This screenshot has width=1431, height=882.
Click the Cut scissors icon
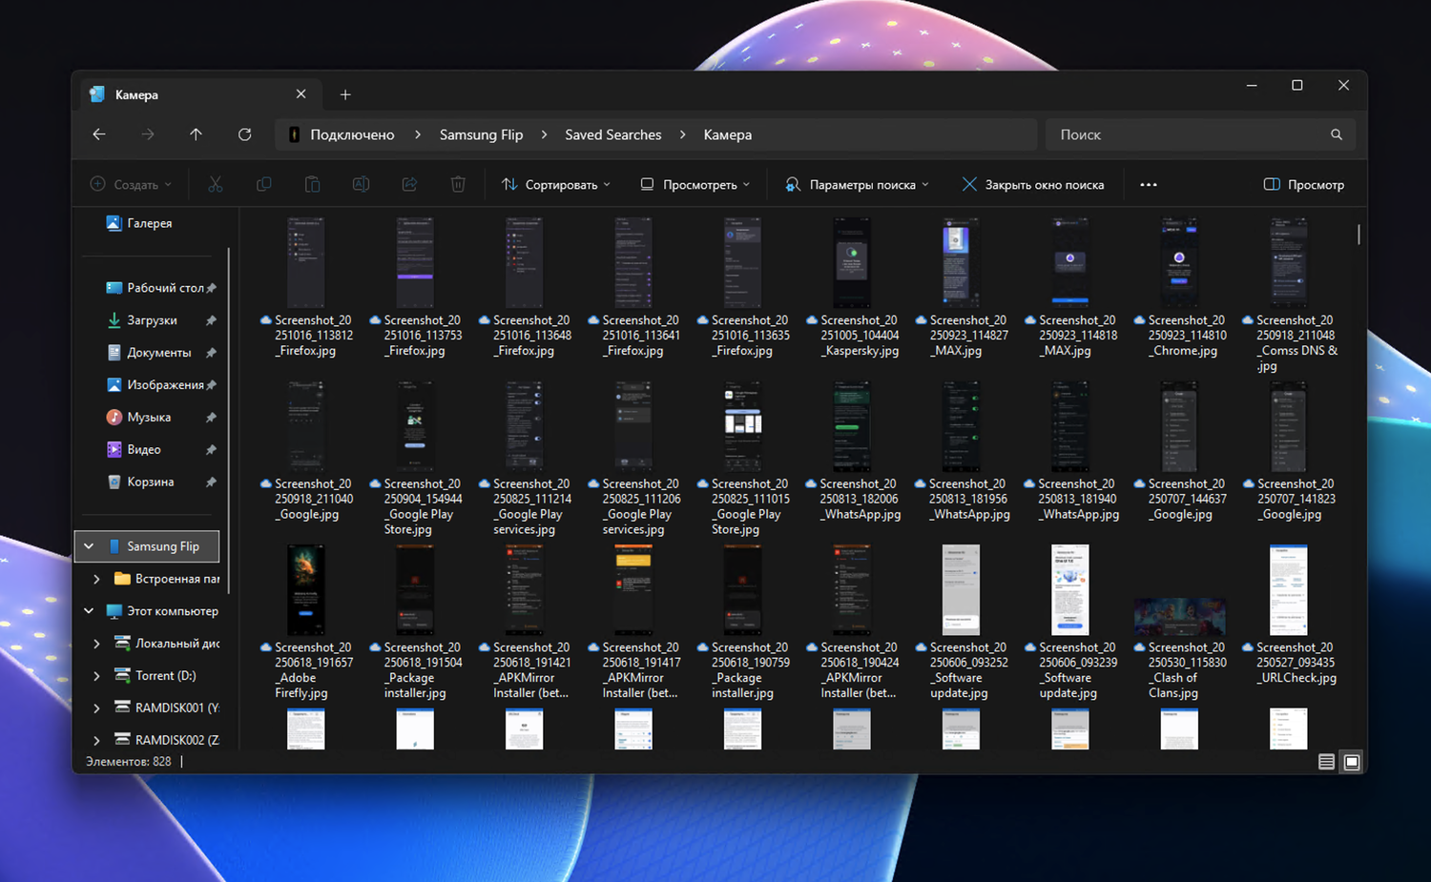tap(216, 184)
